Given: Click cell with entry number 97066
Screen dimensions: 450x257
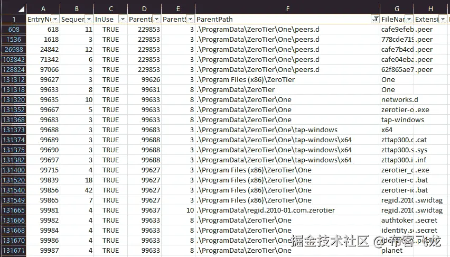Looking at the screenshot, I should point(43,70).
